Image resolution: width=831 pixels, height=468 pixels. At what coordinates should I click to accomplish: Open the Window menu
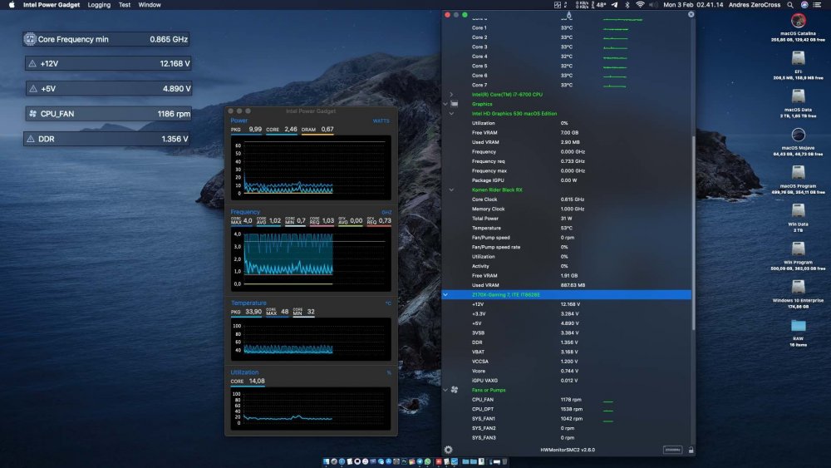(150, 5)
